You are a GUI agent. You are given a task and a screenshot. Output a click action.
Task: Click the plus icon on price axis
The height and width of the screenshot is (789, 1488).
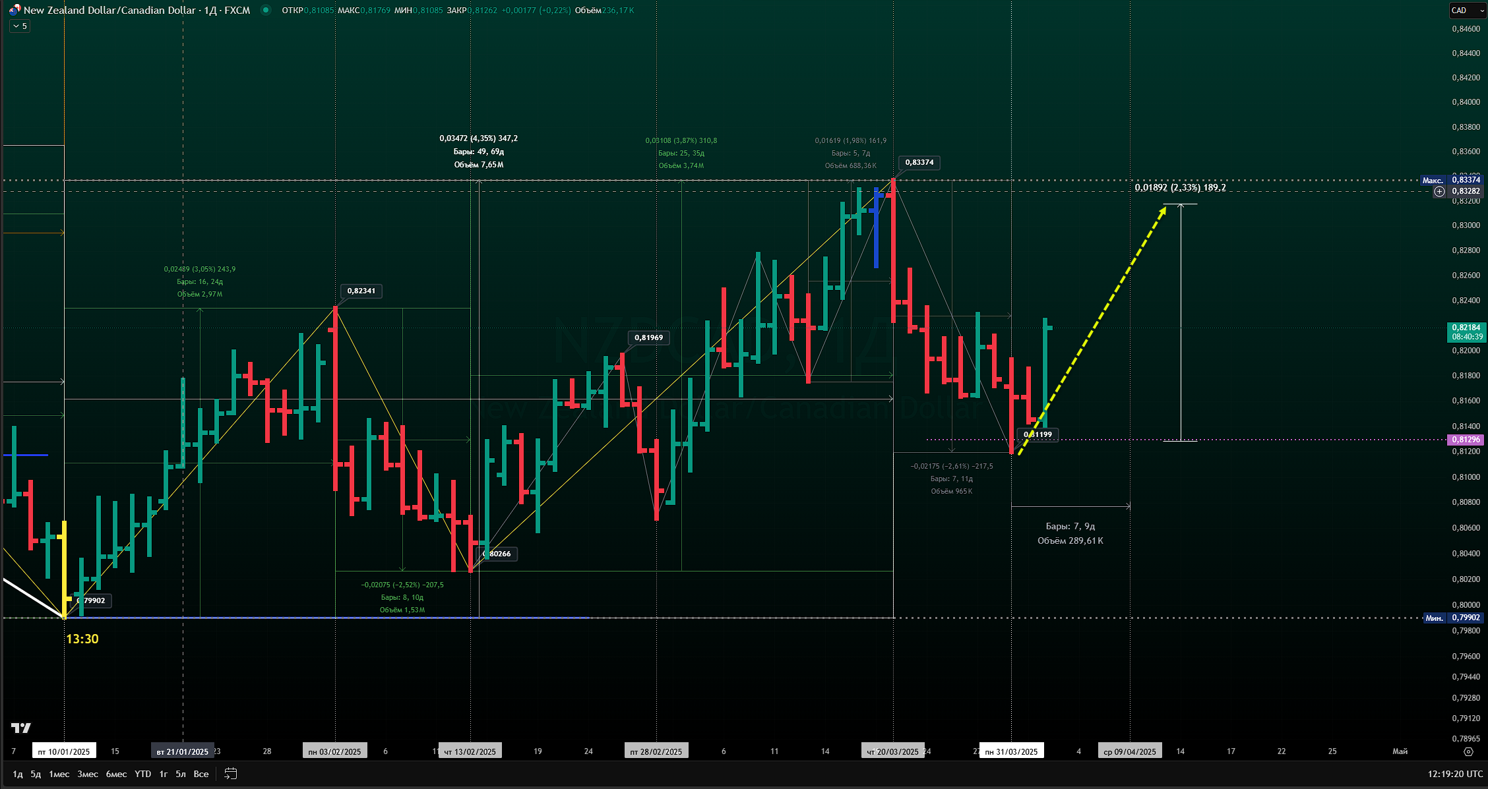(1439, 191)
